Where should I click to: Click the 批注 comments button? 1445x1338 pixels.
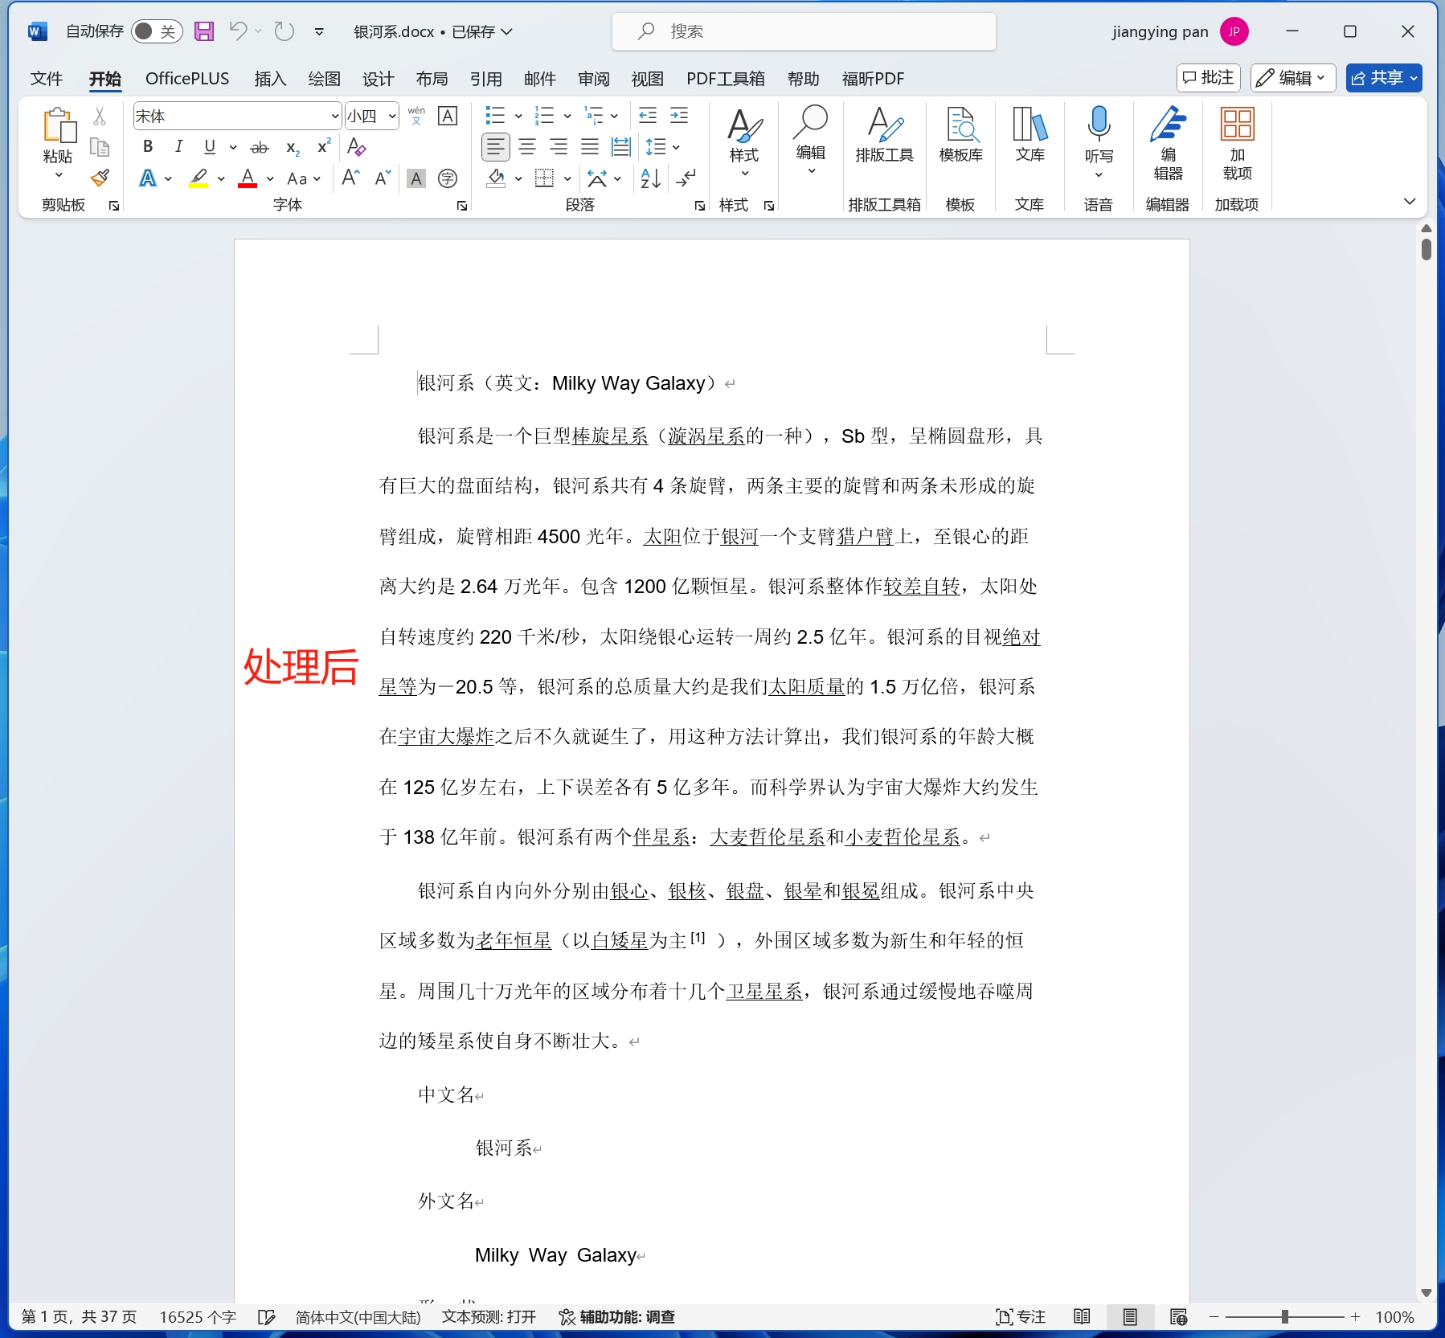point(1209,78)
